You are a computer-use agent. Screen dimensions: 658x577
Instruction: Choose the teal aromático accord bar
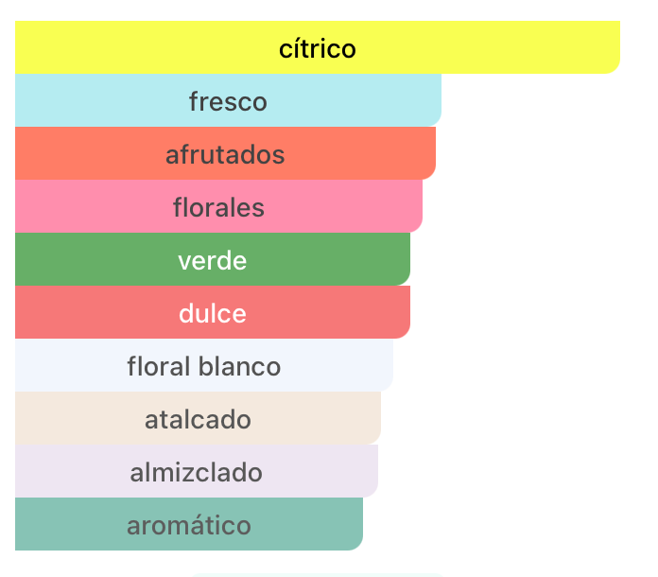(189, 524)
